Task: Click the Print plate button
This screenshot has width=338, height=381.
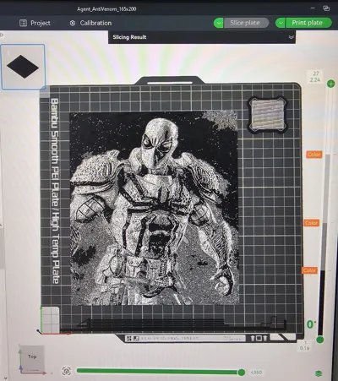Action: 308,23
